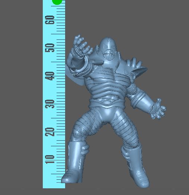Click the "60" mark on the ruler

click(50, 20)
